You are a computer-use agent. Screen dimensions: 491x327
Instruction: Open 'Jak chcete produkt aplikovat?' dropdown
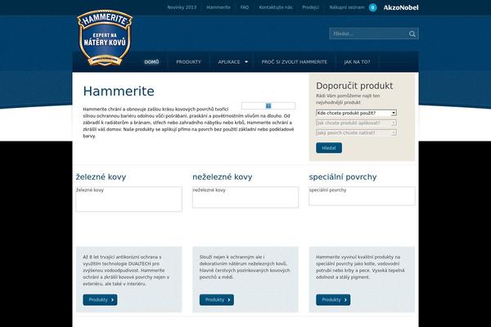[x=356, y=123]
